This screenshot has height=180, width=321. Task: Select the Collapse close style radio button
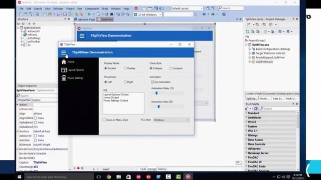pos(151,68)
